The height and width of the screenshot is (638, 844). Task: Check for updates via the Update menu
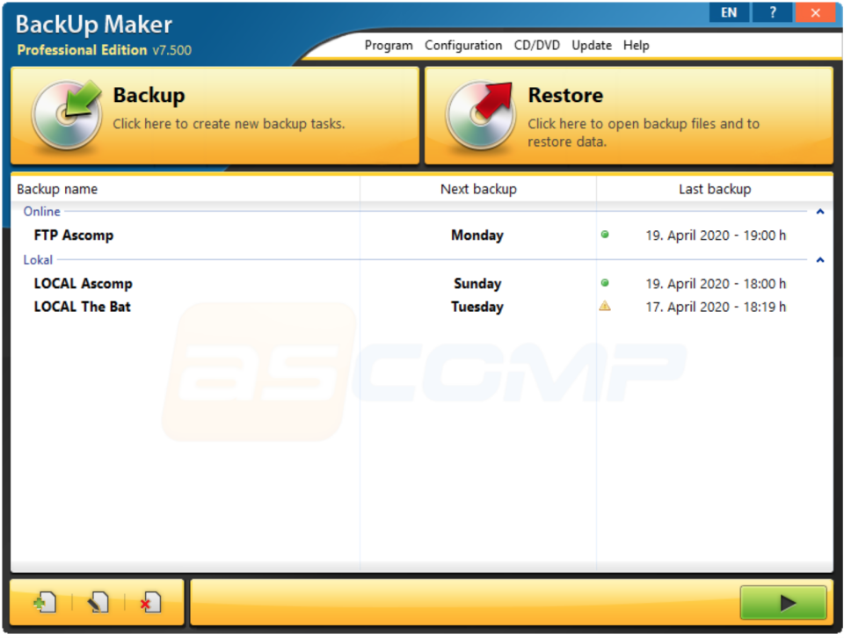pyautogui.click(x=591, y=45)
